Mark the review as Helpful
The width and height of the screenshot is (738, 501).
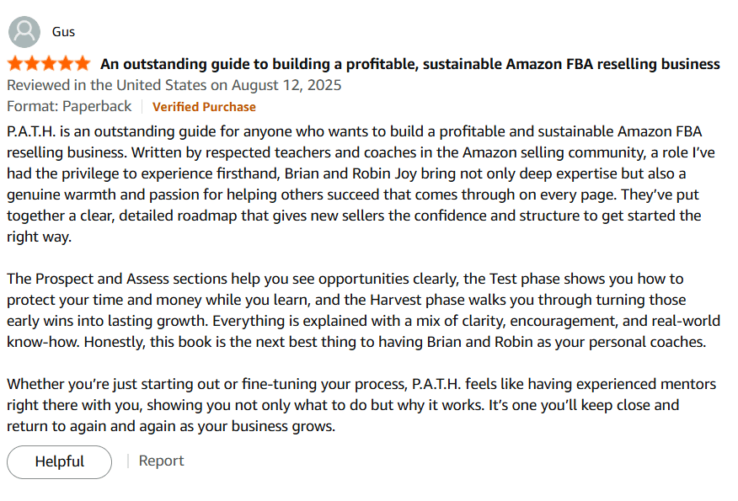pos(59,461)
